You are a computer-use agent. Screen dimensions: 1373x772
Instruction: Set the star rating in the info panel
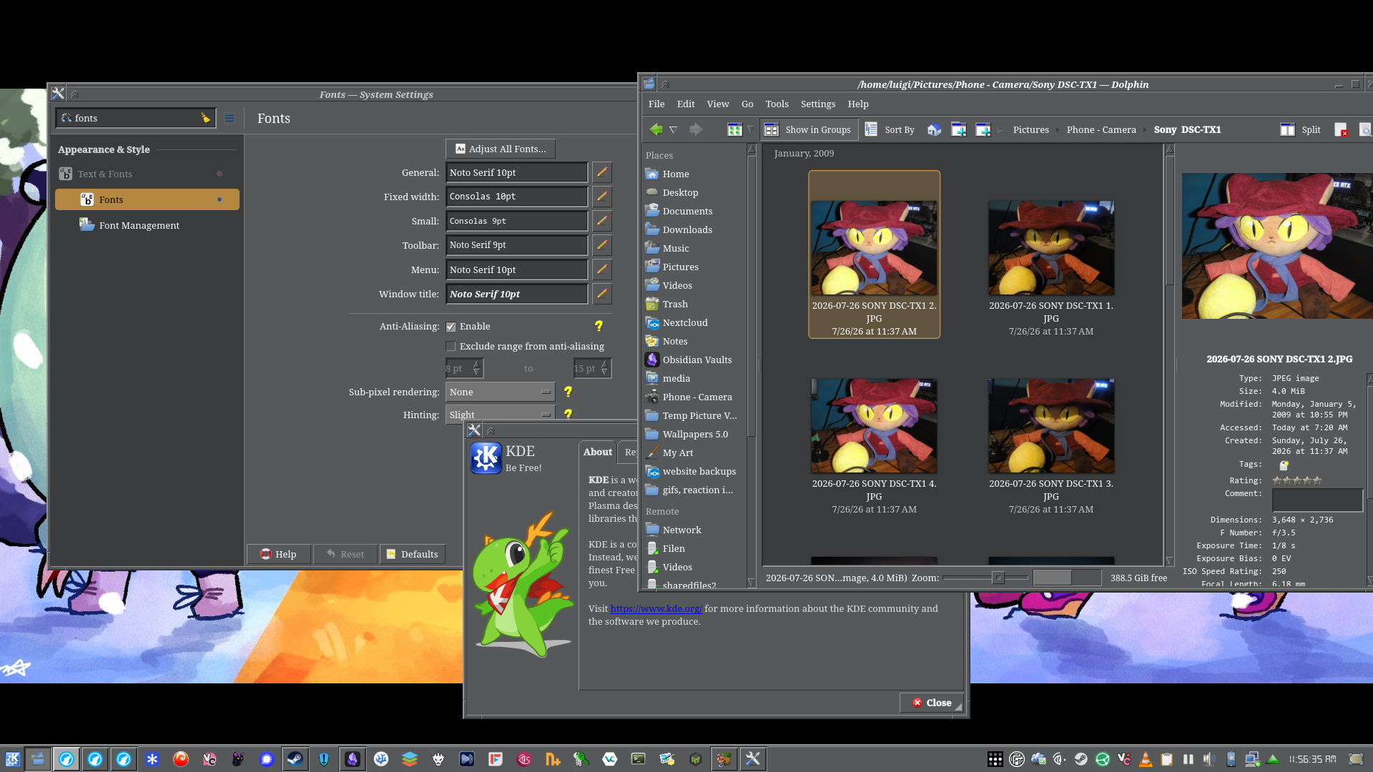pyautogui.click(x=1296, y=480)
